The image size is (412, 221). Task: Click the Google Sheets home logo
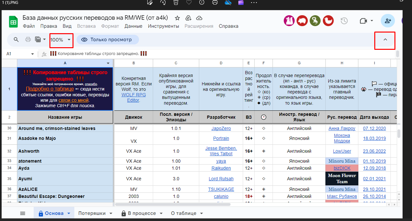point(13,22)
